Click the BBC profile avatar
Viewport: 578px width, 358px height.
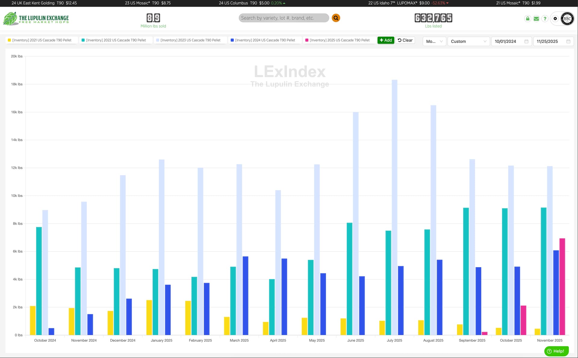coord(567,19)
